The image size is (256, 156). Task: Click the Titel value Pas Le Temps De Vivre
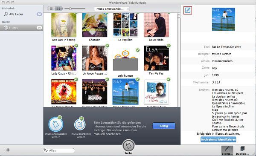pos(227,47)
